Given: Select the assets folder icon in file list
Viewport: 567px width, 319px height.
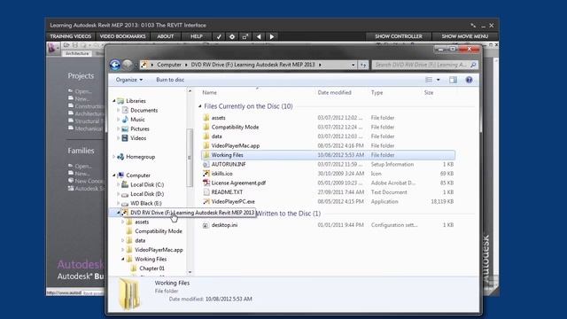Looking at the screenshot, I should [206, 118].
